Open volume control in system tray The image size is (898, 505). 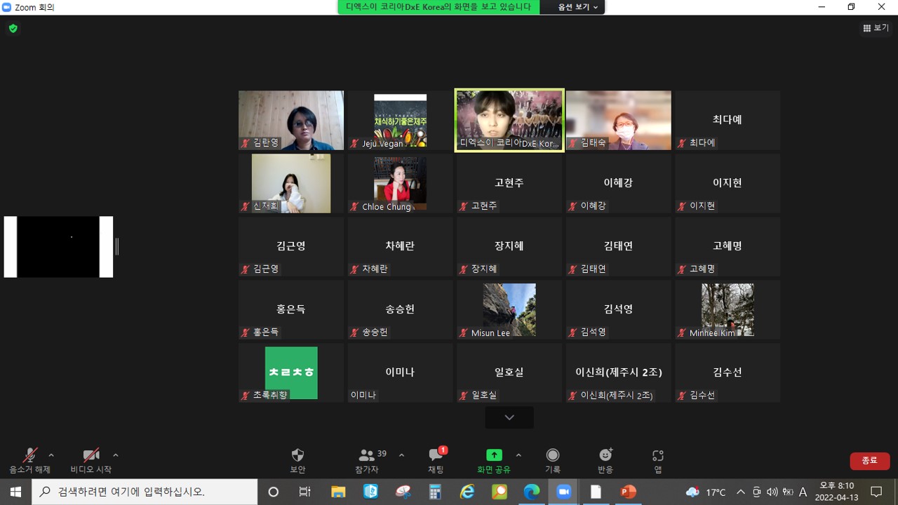[x=772, y=492]
